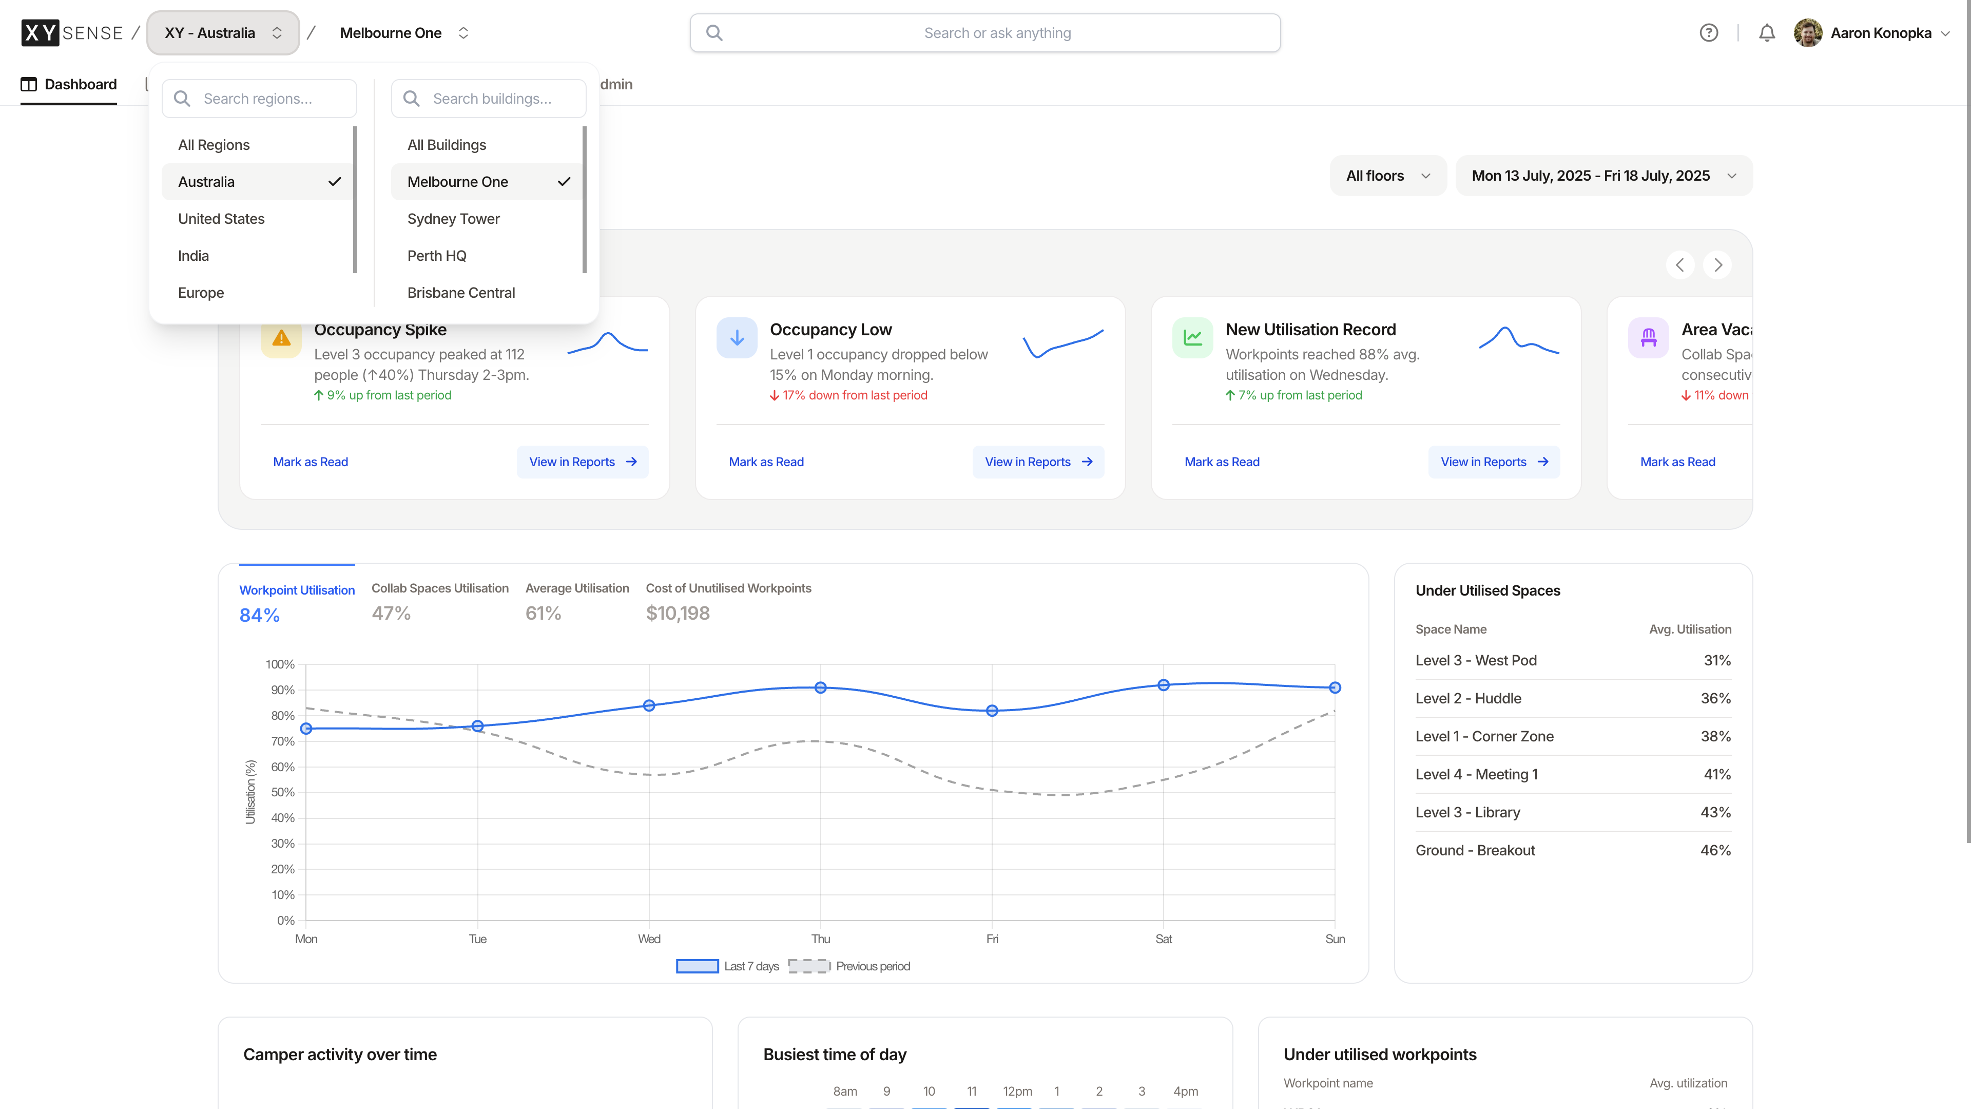Choose Sydney Tower building
The height and width of the screenshot is (1109, 1971).
[x=487, y=219]
